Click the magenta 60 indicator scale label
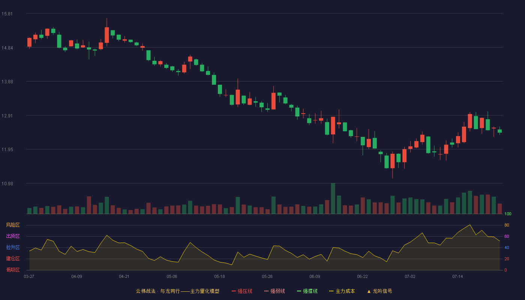 tap(507, 236)
